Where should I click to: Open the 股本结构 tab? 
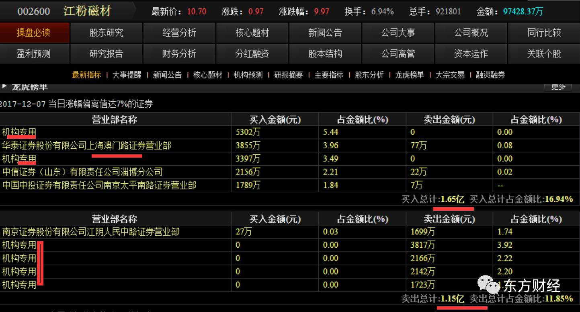point(325,54)
